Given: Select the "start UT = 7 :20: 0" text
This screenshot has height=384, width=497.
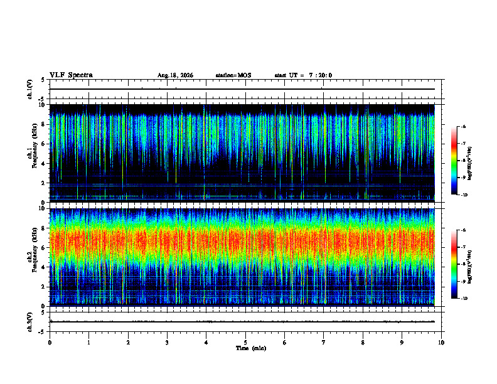Looking at the screenshot, I should tap(303, 75).
